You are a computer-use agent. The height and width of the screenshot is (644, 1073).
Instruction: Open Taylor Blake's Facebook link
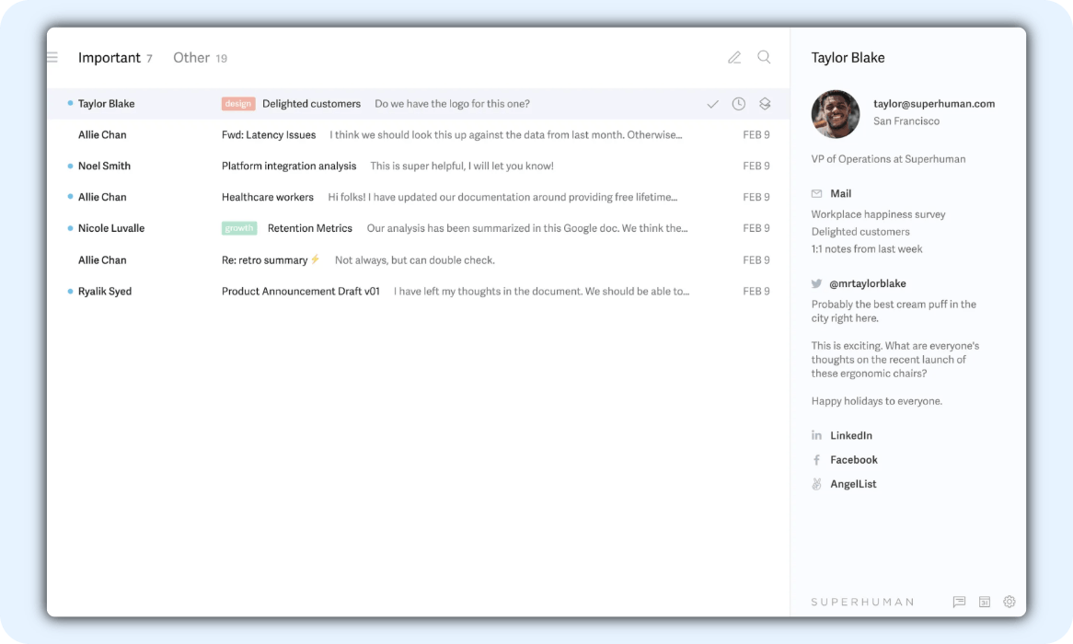853,460
